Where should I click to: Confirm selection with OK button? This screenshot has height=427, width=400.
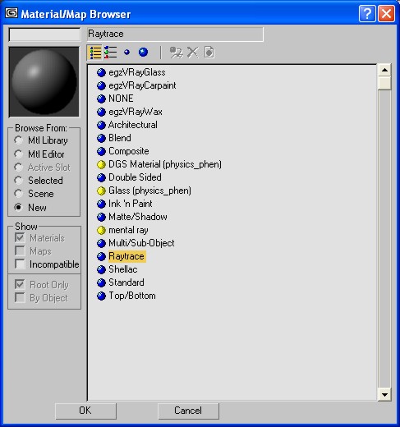(85, 411)
